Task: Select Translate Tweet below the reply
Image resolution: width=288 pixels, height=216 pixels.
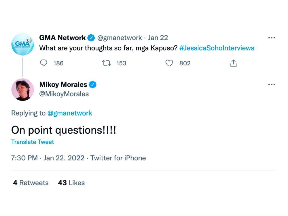Action: tap(32, 142)
